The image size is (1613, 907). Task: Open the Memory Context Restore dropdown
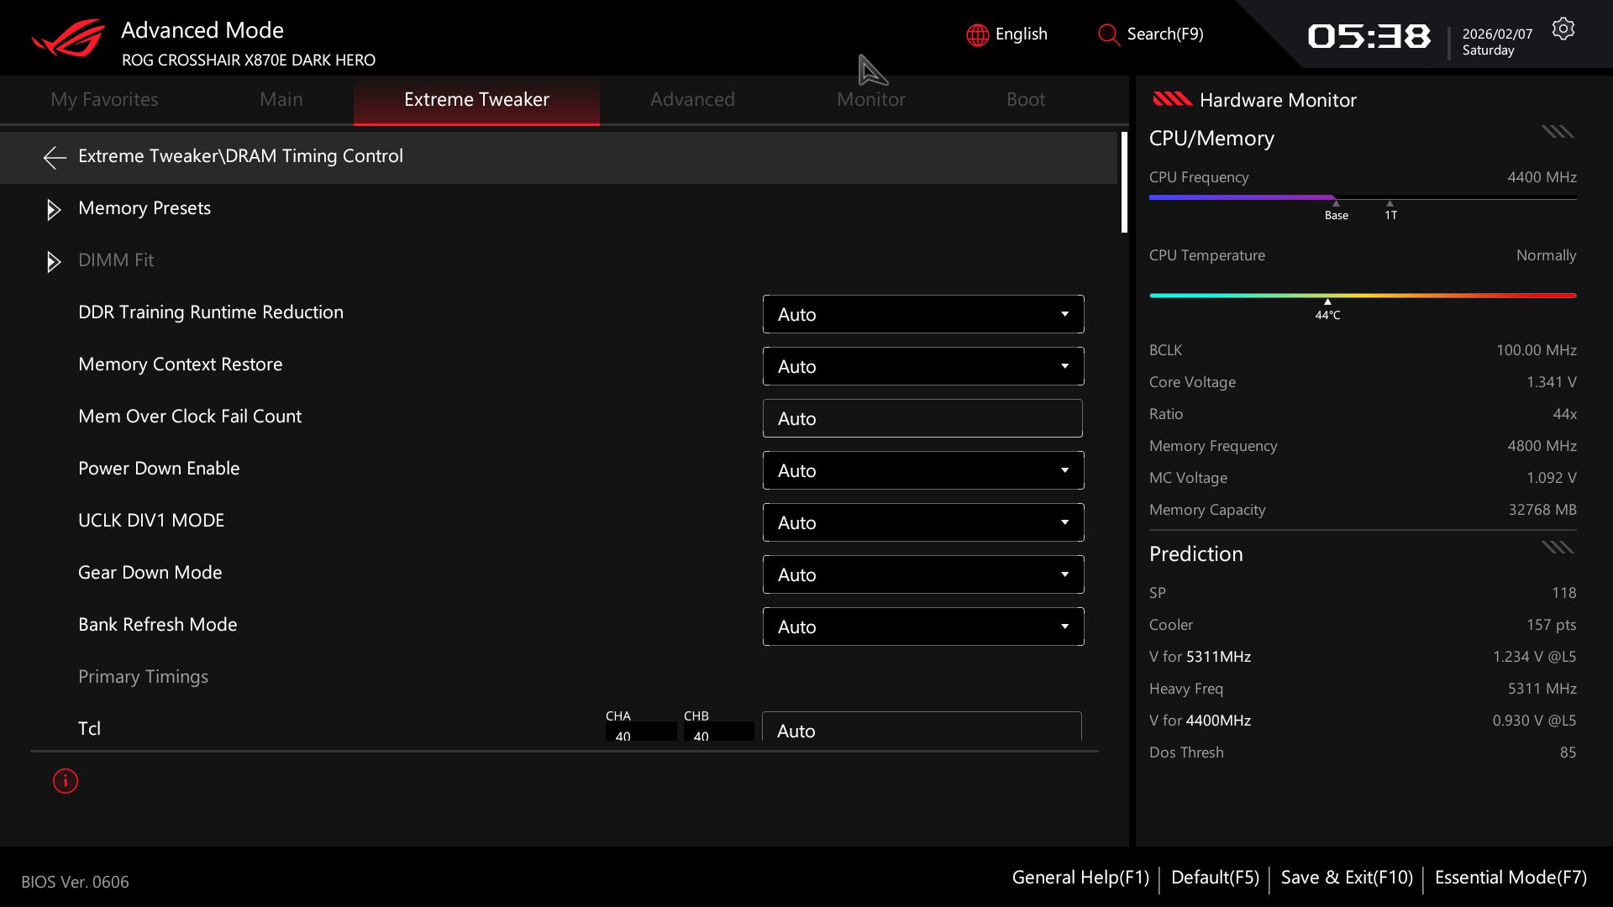tap(922, 366)
